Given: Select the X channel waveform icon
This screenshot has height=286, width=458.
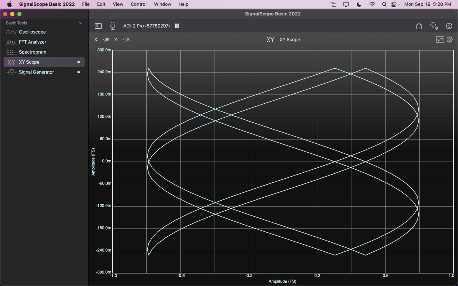Looking at the screenshot, I should [x=107, y=40].
